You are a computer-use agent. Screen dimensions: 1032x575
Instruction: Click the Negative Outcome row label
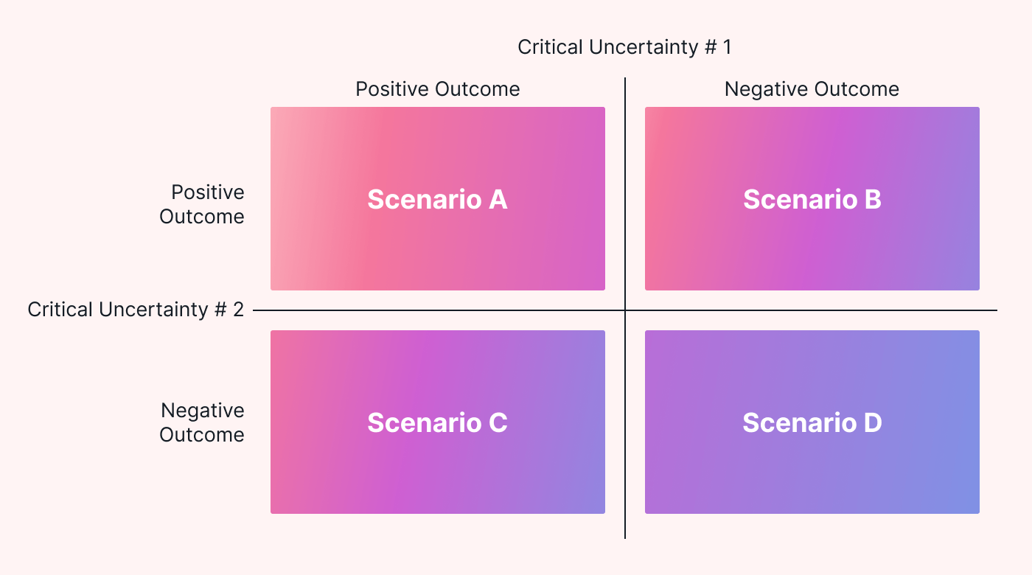click(202, 422)
